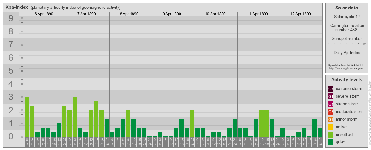This screenshot has height=150, width=371.
Task: Select the light green unsettled swatch
Action: point(331,134)
